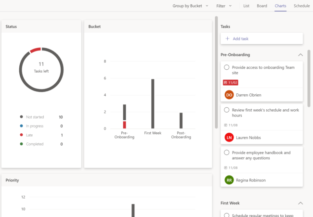Click Lauren Nobbs' LN avatar icon

(x=229, y=138)
